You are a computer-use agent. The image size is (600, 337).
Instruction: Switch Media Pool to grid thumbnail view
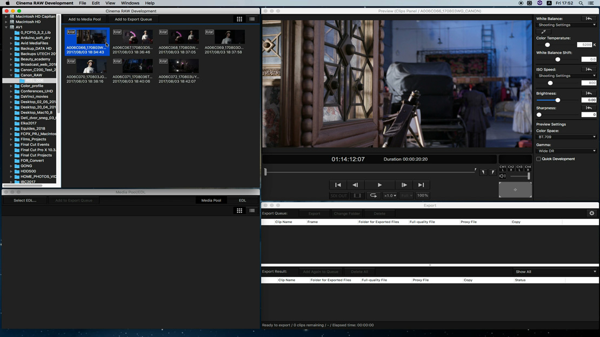[239, 211]
